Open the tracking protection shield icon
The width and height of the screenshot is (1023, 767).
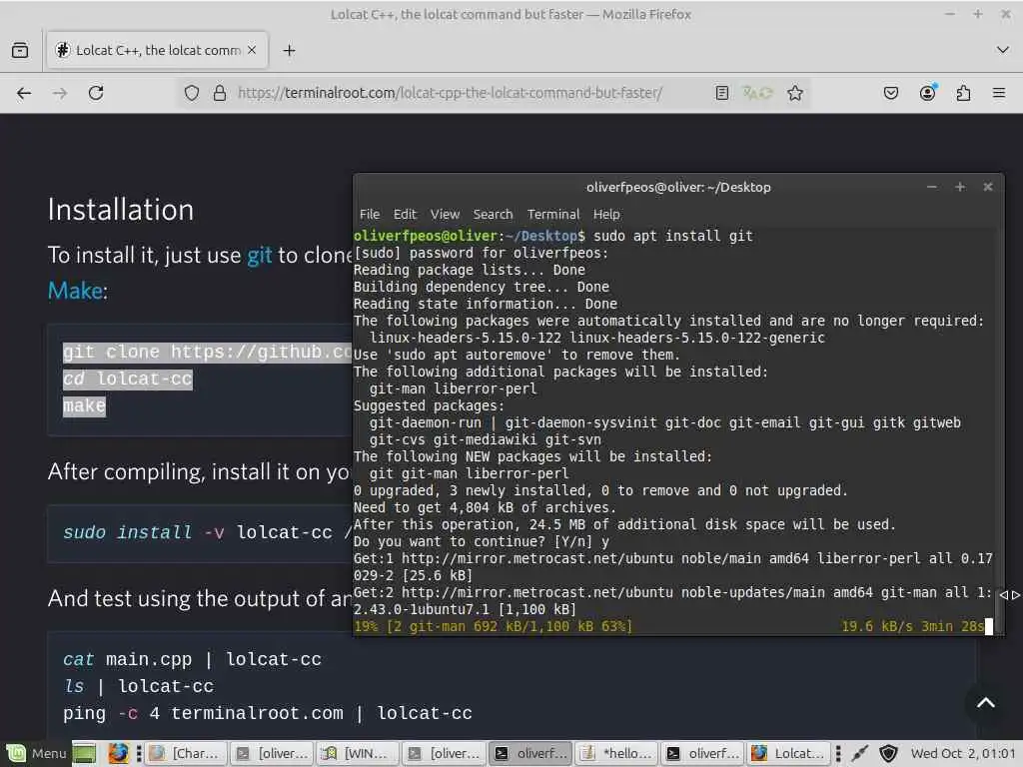(191, 93)
